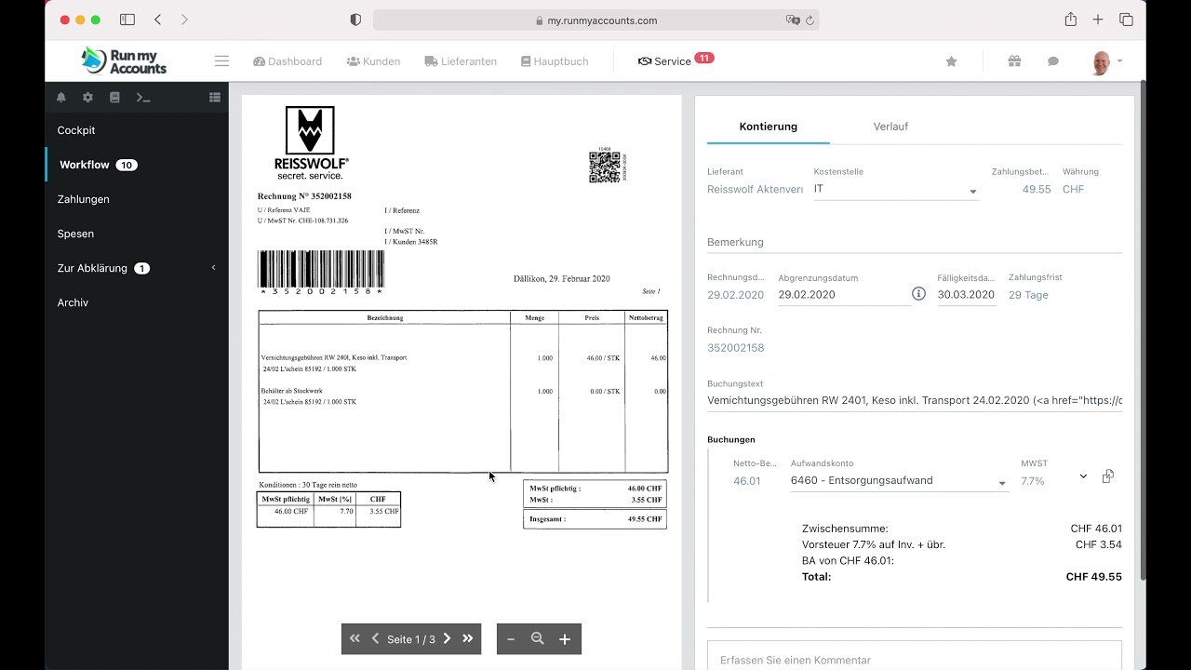Click the Zahlungsbetrag 49.55 value

pos(1037,189)
